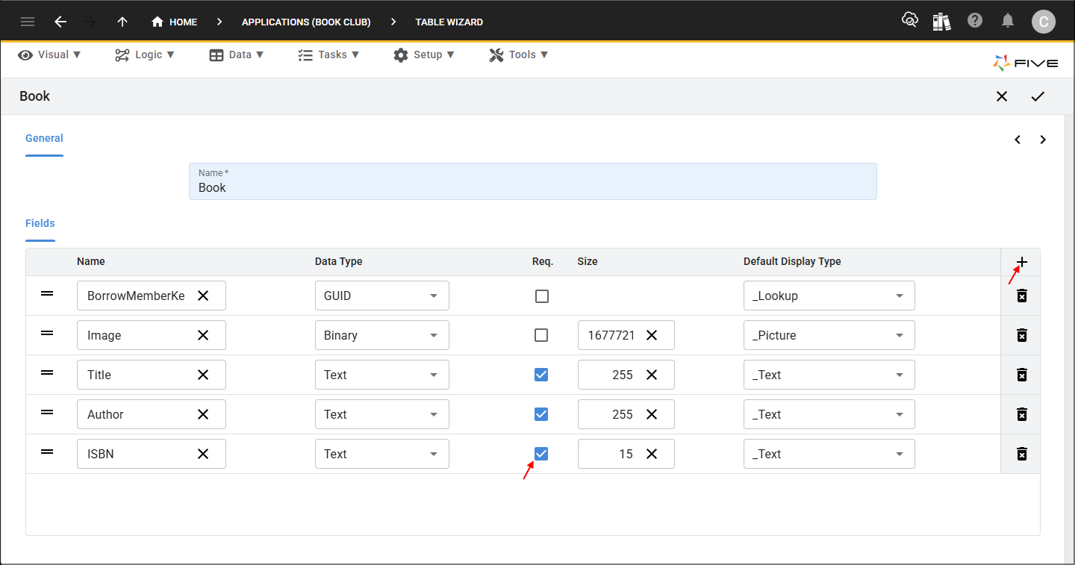The width and height of the screenshot is (1075, 565).
Task: Grab the Title row reorder handle
Action: (x=47, y=372)
